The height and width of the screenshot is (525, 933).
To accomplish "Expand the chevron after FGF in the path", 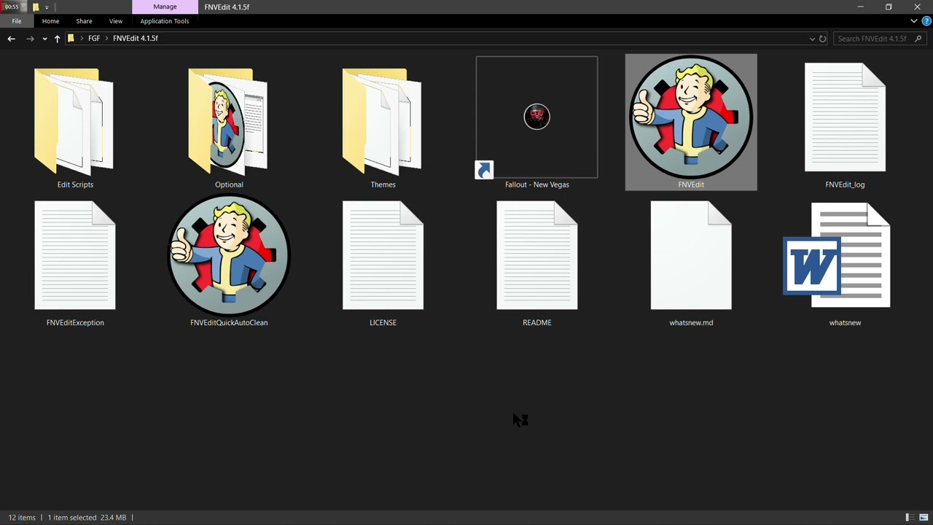I will click(x=106, y=39).
